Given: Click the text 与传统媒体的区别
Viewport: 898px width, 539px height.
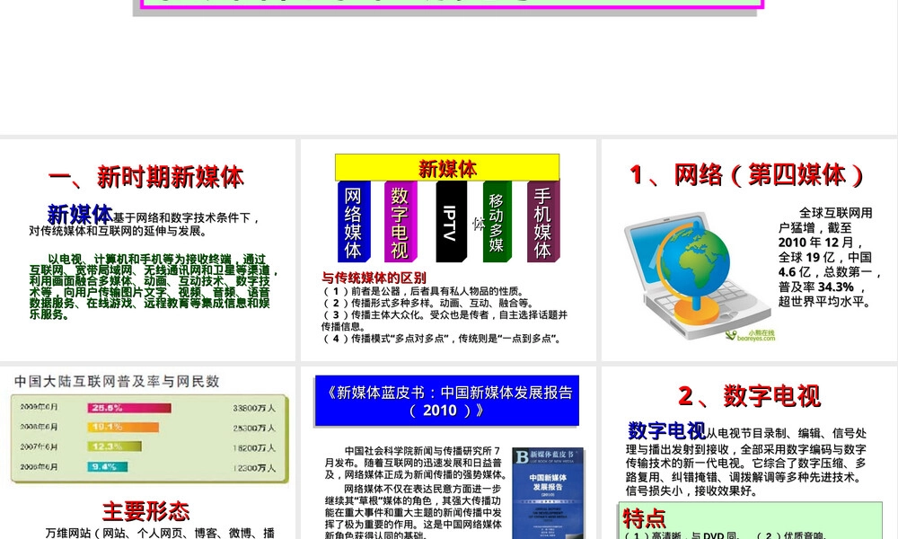Looking at the screenshot, I should [x=374, y=278].
